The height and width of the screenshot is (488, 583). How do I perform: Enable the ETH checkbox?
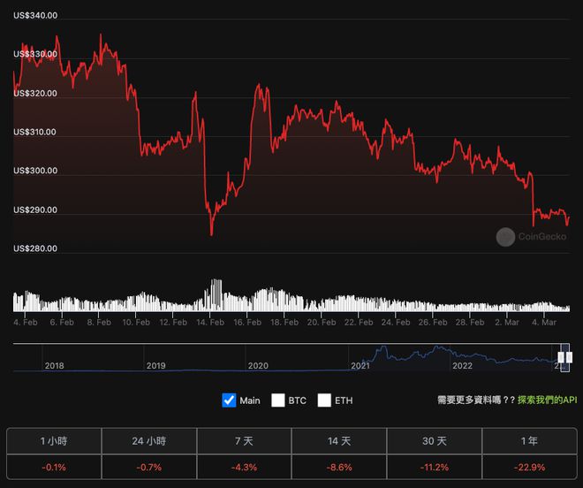point(324,400)
